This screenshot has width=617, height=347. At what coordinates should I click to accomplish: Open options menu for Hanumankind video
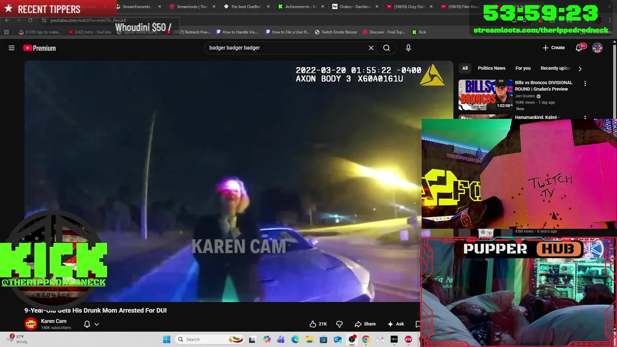[x=585, y=117]
